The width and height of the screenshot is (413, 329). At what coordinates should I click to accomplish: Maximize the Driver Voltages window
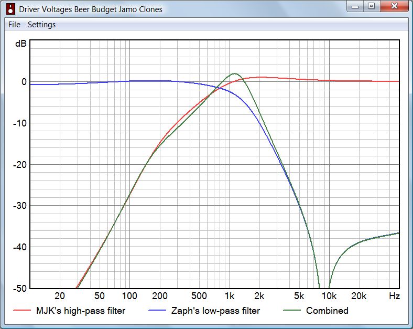(x=372, y=6)
